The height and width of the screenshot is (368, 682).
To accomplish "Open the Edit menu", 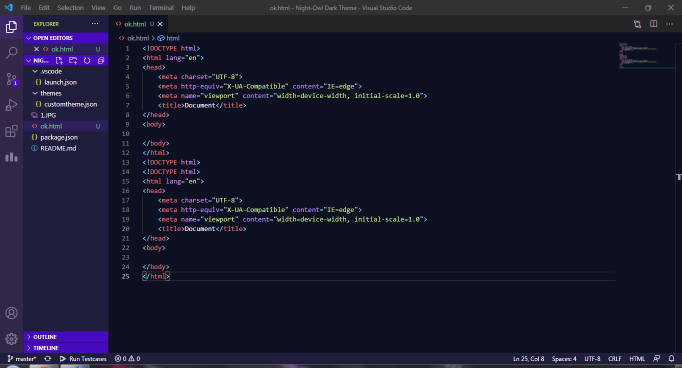I will 44,7.
